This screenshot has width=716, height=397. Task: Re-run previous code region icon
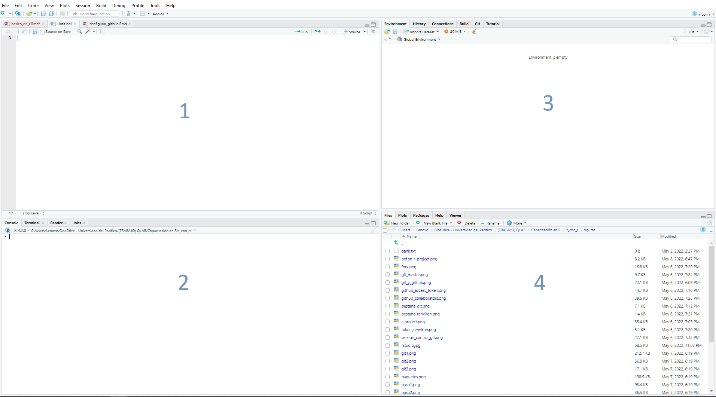[x=317, y=32]
